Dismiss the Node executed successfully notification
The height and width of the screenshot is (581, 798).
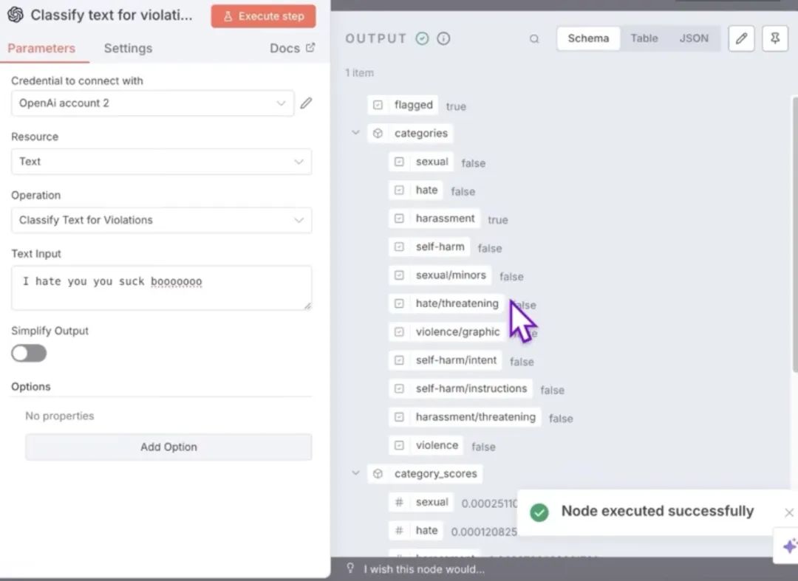(x=789, y=512)
